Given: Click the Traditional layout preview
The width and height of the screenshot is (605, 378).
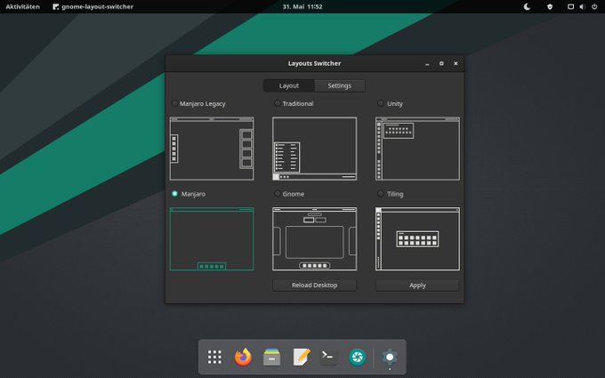Looking at the screenshot, I should tap(314, 149).
